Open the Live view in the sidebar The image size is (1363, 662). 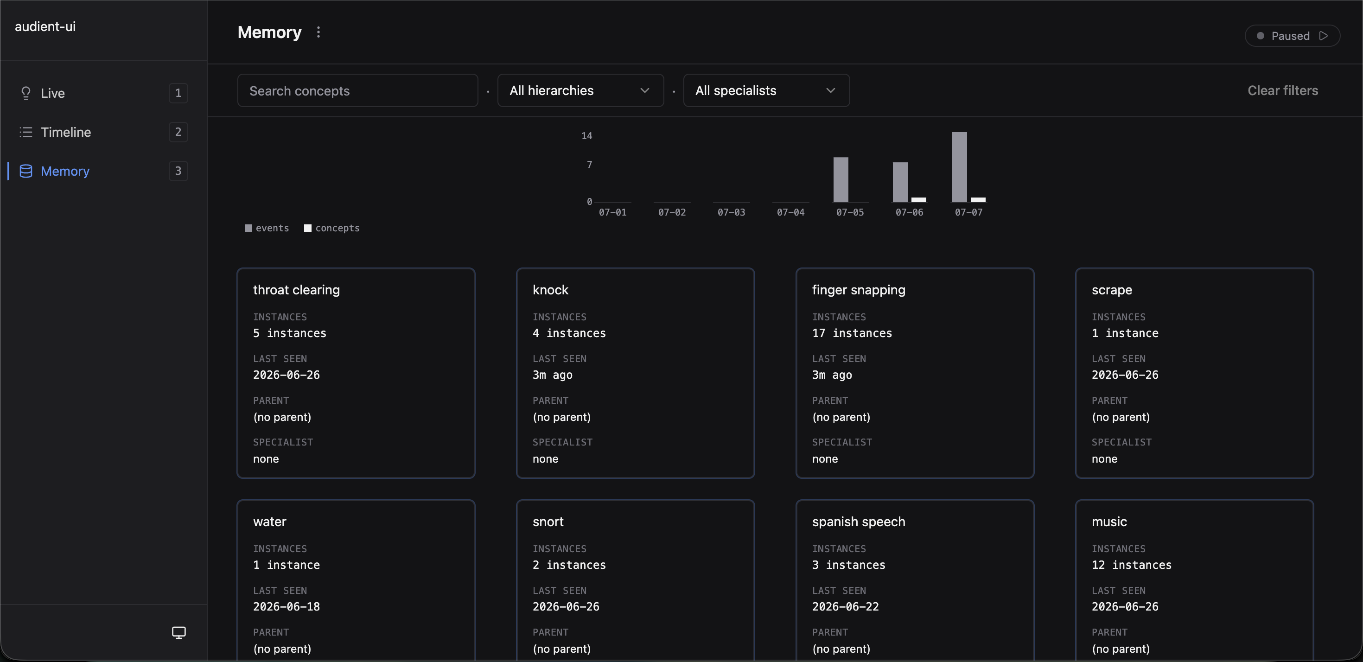point(103,93)
